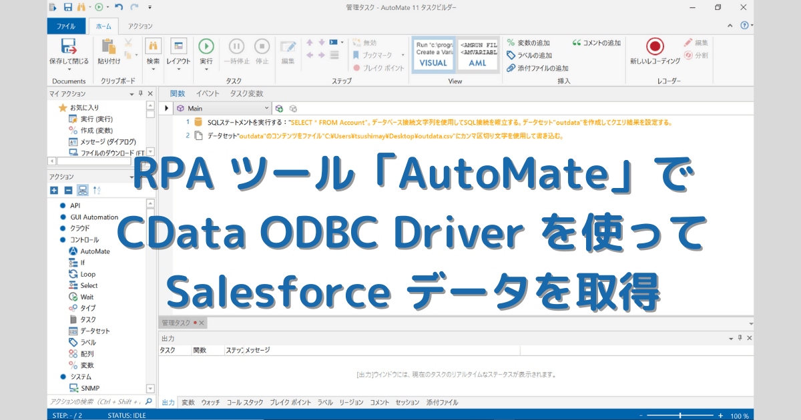The image size is (801, 420).
Task: Click the scissors cut icon in clipboard group
Action: pos(128,43)
